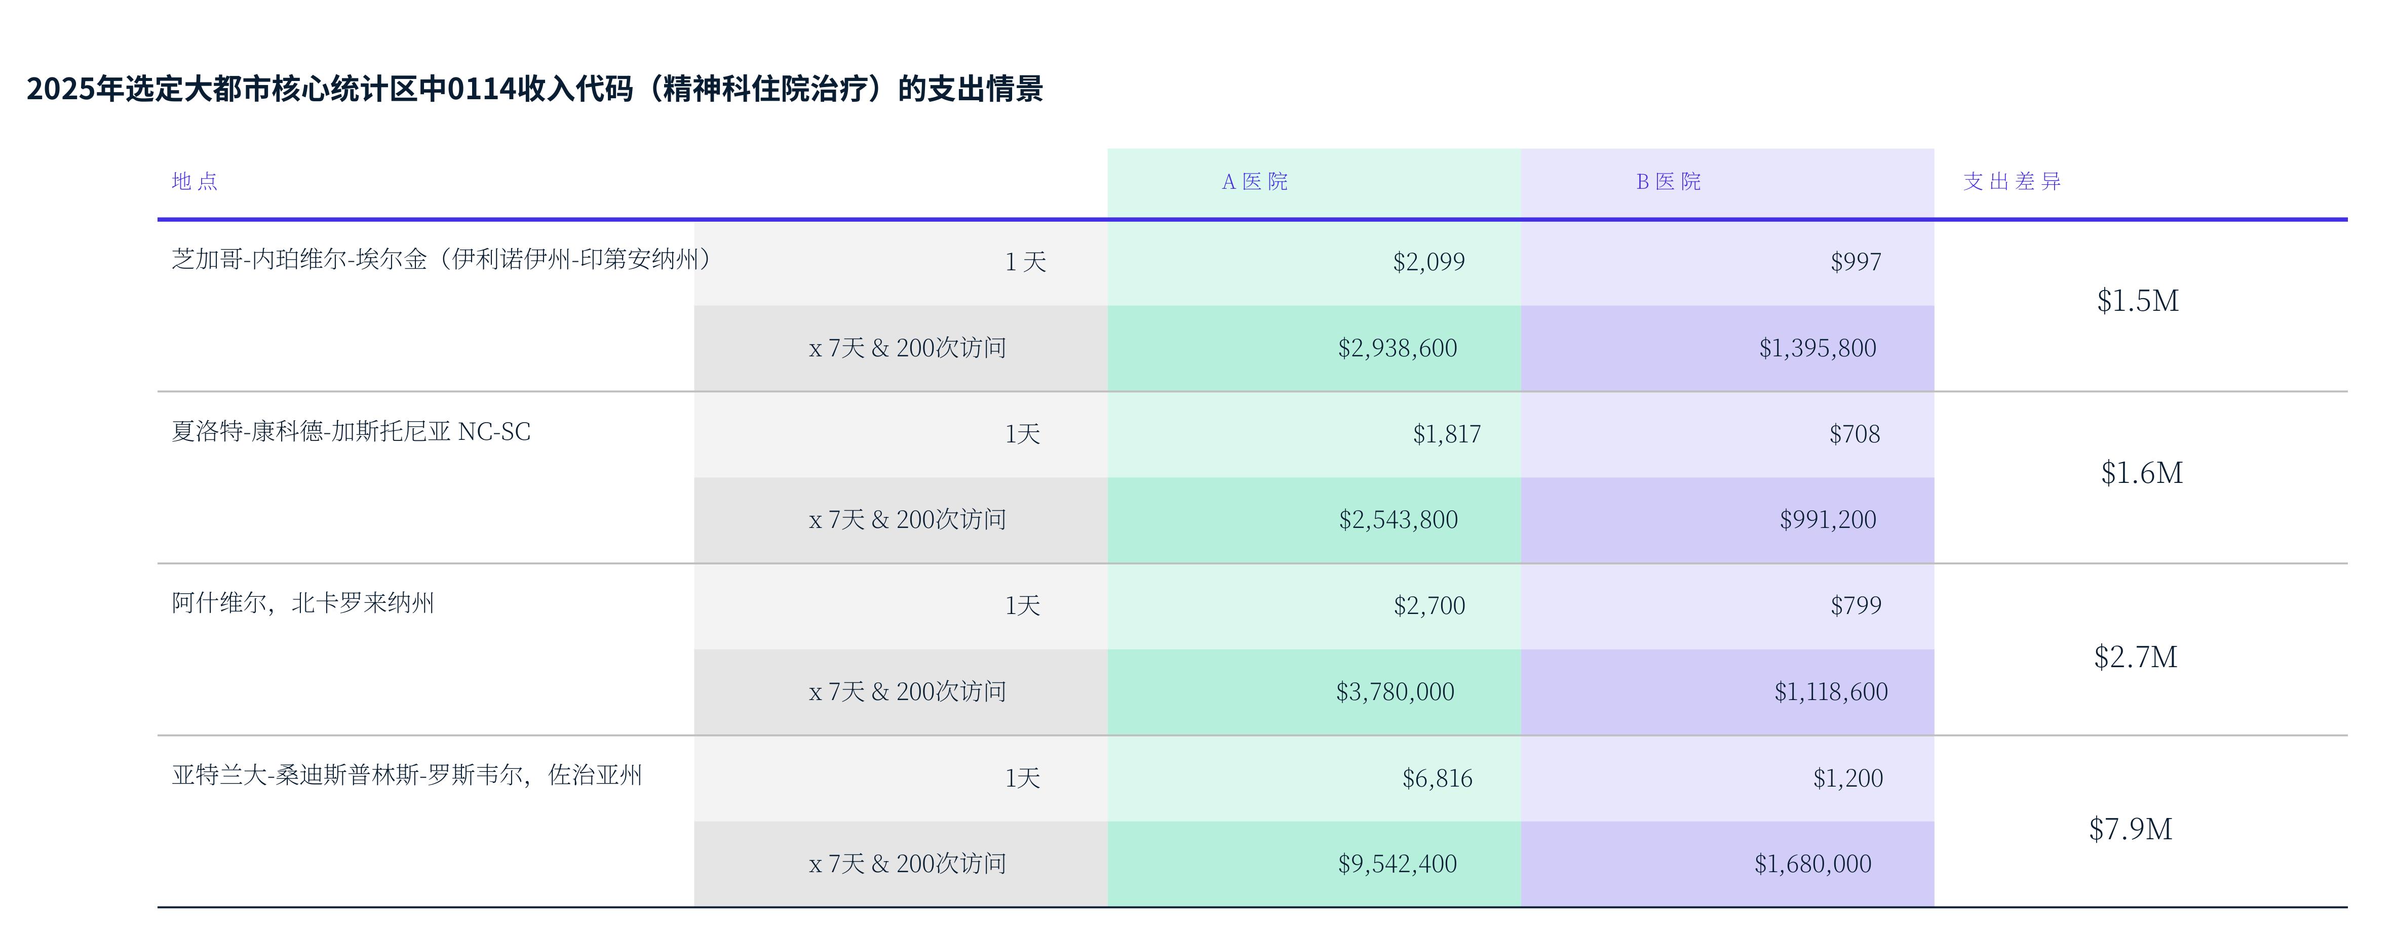Viewport: 2395px width, 941px height.
Task: Click the 1天 label in the Chicago row
Action: [1025, 262]
